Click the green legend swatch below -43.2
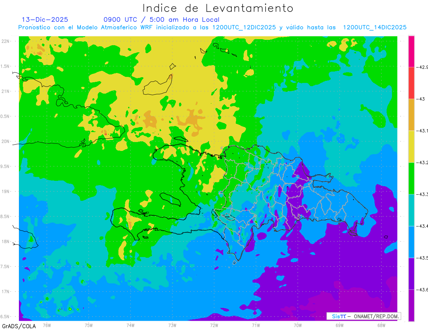Image resolution: width=428 pixels, height=330 pixels. 411,178
